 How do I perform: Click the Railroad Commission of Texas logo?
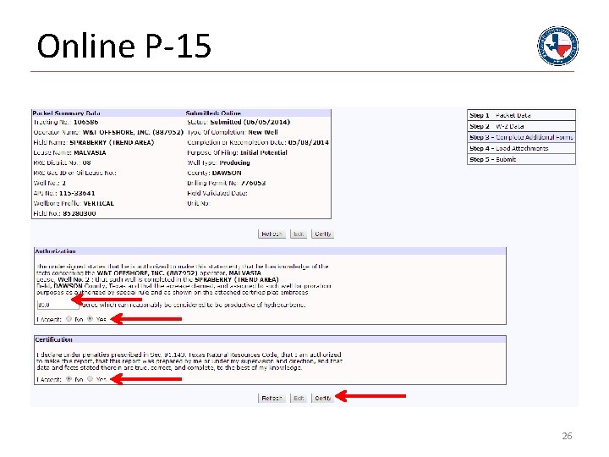click(557, 46)
